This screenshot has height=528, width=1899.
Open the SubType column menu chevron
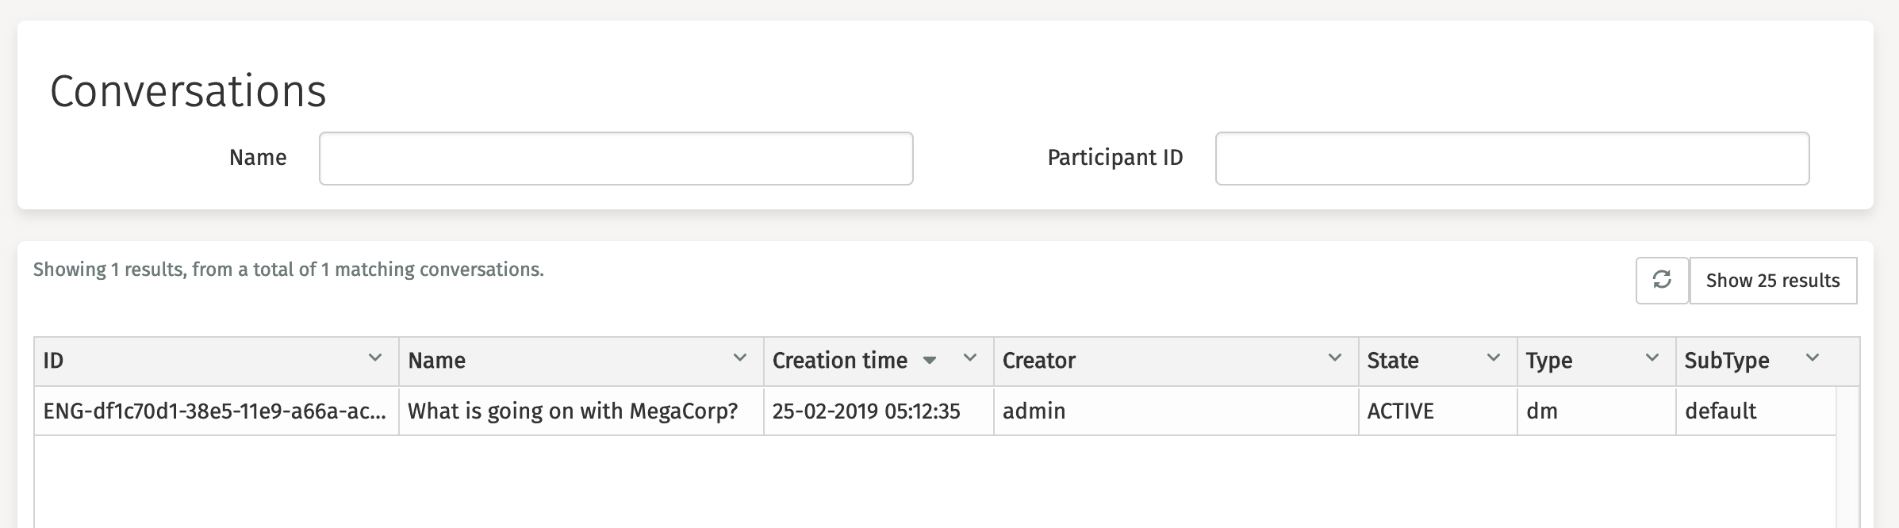pos(1812,358)
